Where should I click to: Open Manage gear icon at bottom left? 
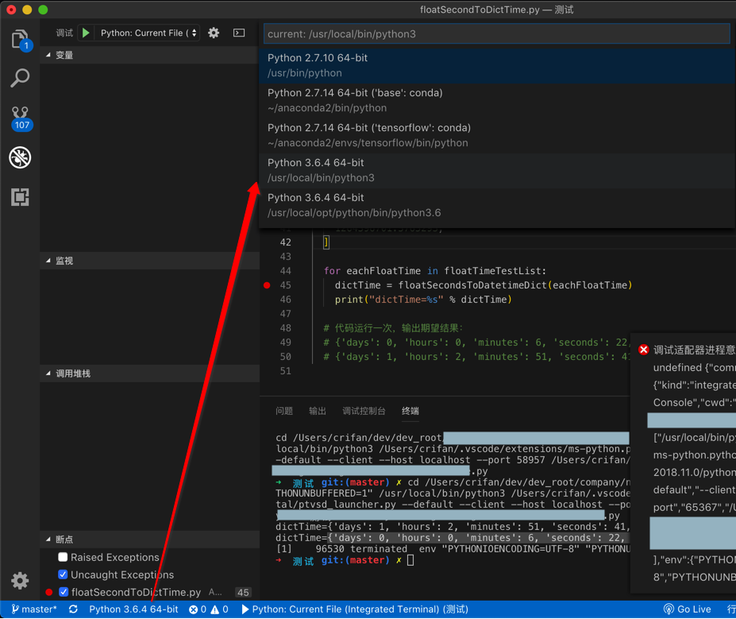(x=20, y=580)
